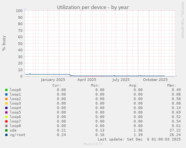Click the 'loop6' legend label
186x148 pixels.
click(x=15, y=117)
